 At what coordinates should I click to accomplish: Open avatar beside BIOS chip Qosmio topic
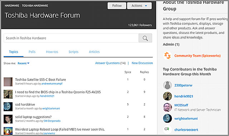click(x=8, y=94)
